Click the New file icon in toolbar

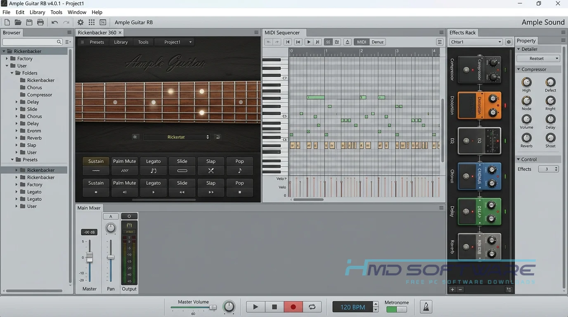coord(7,22)
